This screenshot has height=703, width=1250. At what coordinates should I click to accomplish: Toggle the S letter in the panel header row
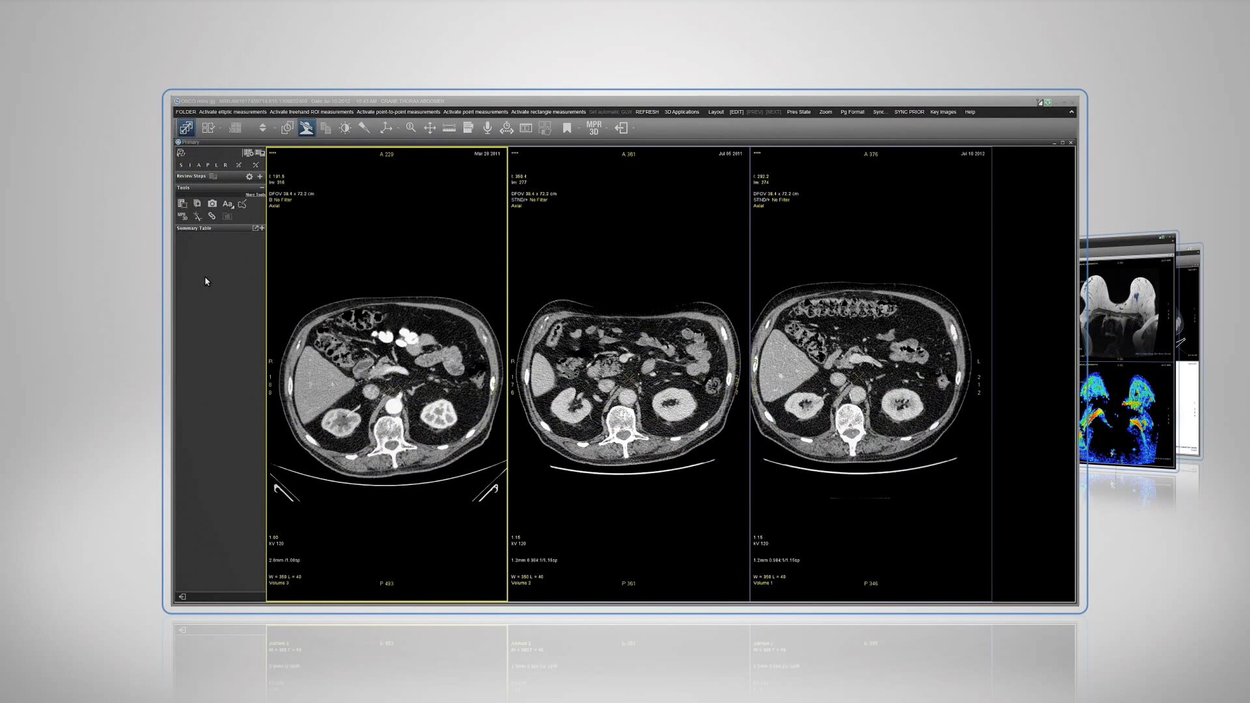(181, 165)
